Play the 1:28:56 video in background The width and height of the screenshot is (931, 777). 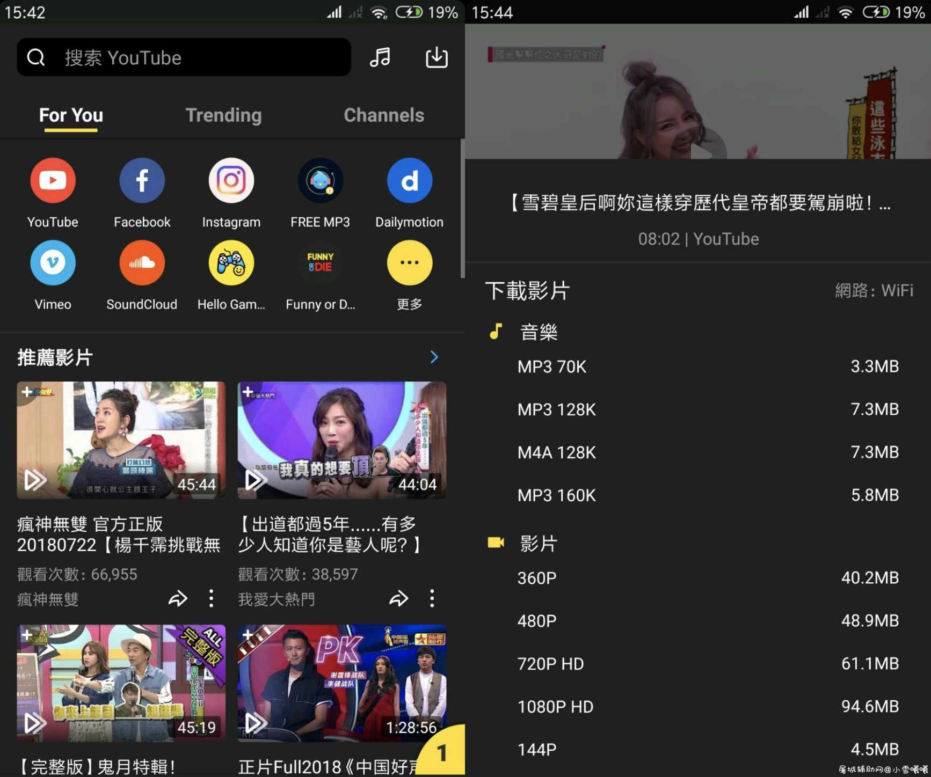point(256,723)
